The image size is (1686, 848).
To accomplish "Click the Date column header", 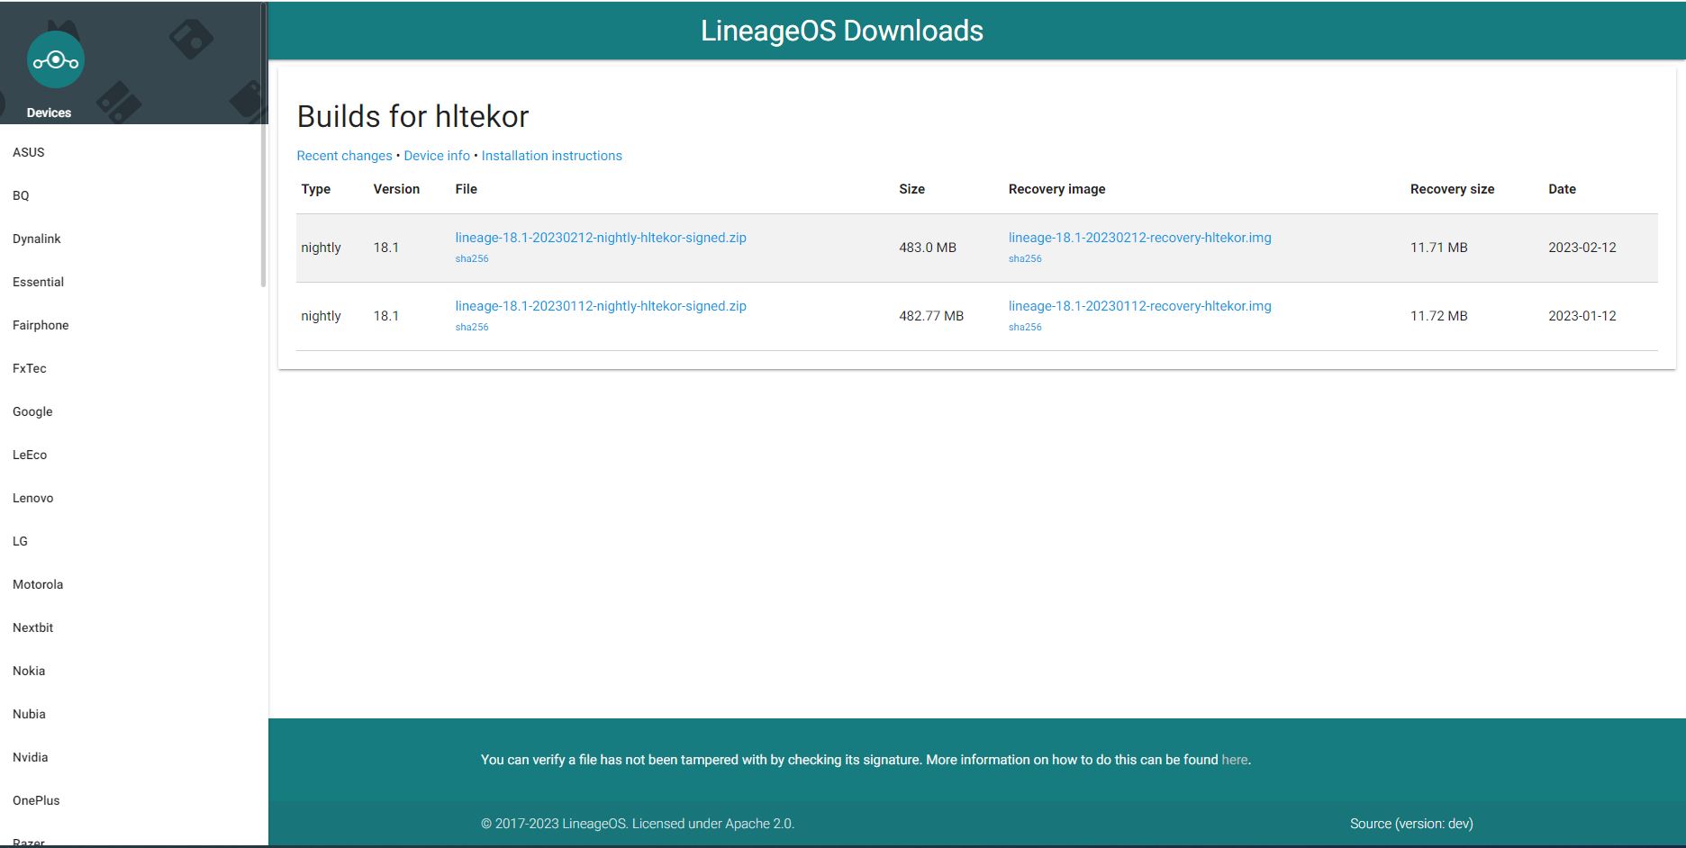I will (x=1562, y=189).
